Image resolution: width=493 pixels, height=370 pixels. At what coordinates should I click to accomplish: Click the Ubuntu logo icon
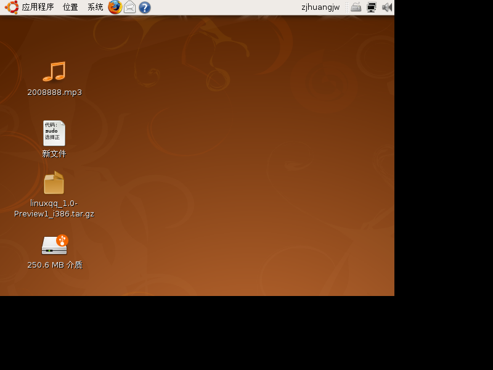pos(12,7)
